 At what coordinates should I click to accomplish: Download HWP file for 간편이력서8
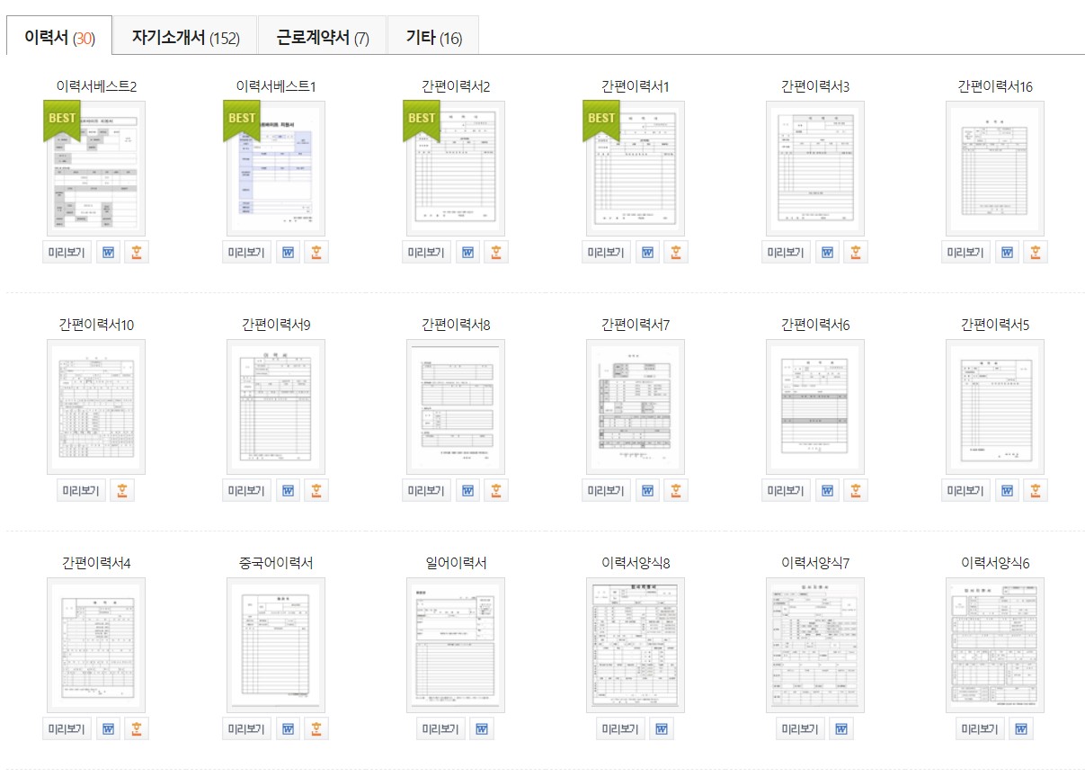[496, 490]
